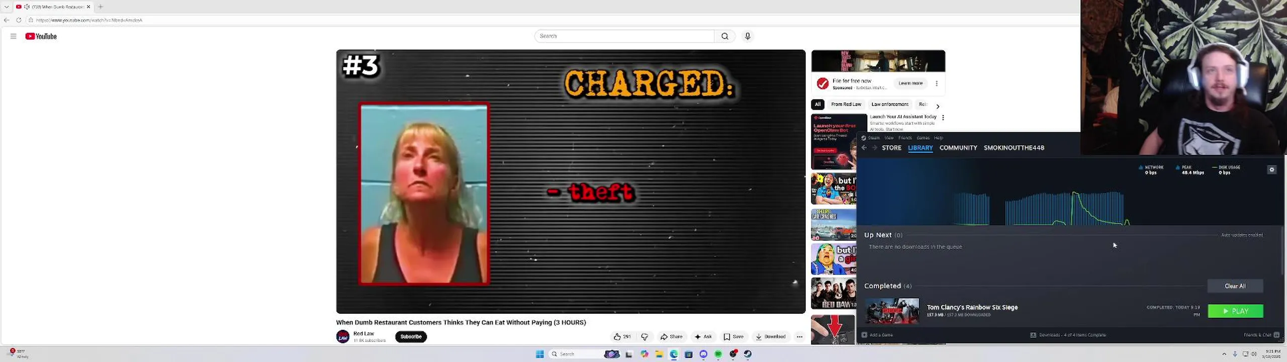Open the Red Law channel avatar
The image size is (1287, 362).
pyautogui.click(x=343, y=337)
